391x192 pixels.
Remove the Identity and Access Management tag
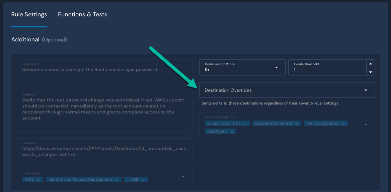click(x=116, y=180)
